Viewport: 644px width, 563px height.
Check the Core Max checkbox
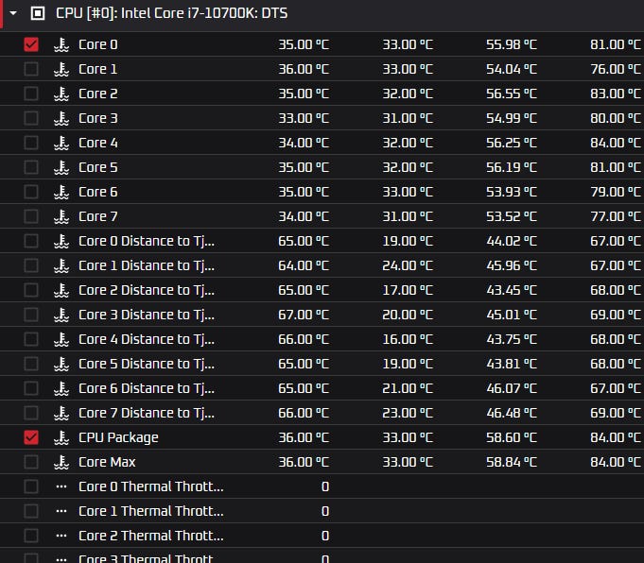pyautogui.click(x=31, y=462)
